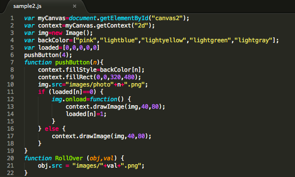Image resolution: width=295 pixels, height=177 pixels.
Task: Click line number 1 in gutter
Action: [x=12, y=18]
